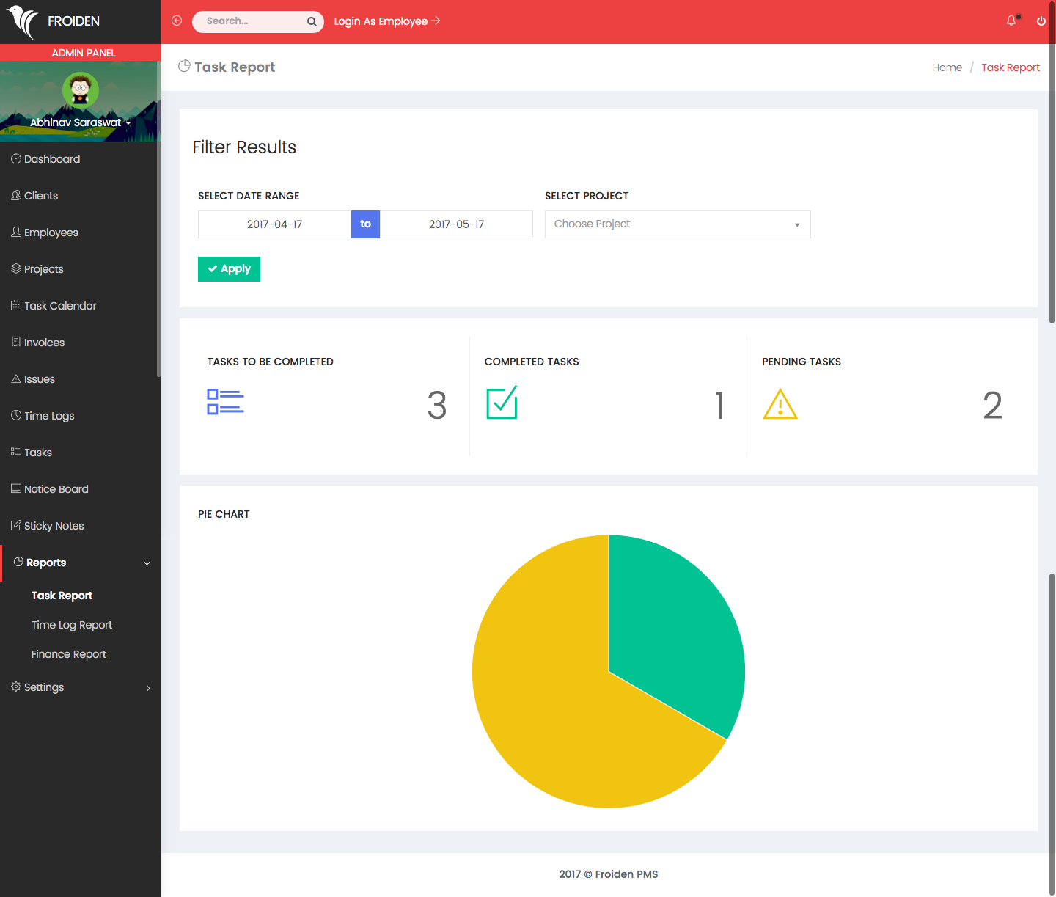Click the search magnifier icon
This screenshot has width=1056, height=897.
pos(312,21)
